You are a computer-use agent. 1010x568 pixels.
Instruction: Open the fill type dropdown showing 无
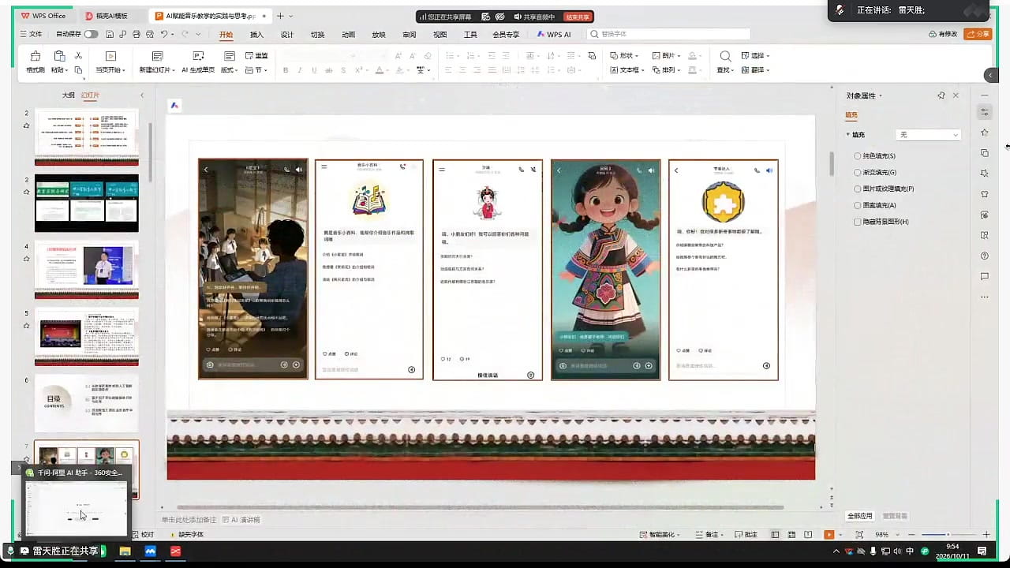928,135
